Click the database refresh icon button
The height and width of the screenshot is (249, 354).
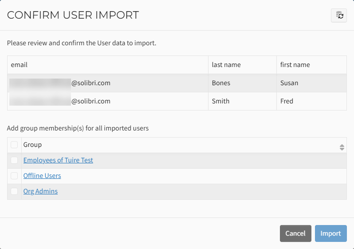point(338,16)
